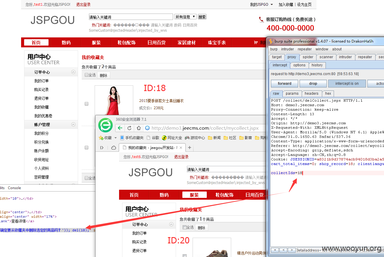Screen dimensions: 384x257
Task: Open a new tab with plus icon
Action: pyautogui.click(x=190, y=148)
